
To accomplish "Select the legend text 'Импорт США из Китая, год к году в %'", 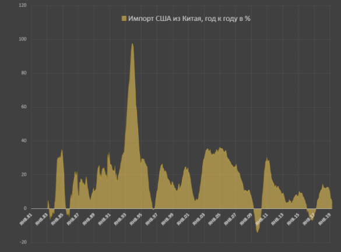I will coord(189,19).
